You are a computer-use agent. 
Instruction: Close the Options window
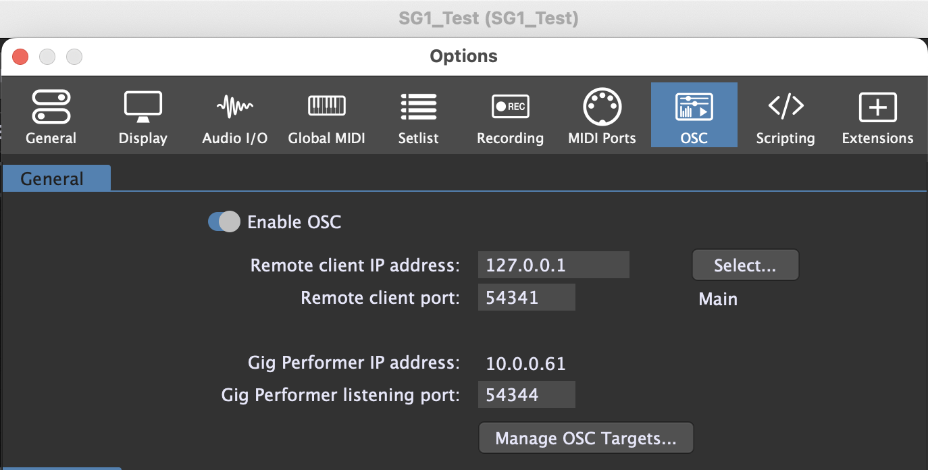click(20, 57)
